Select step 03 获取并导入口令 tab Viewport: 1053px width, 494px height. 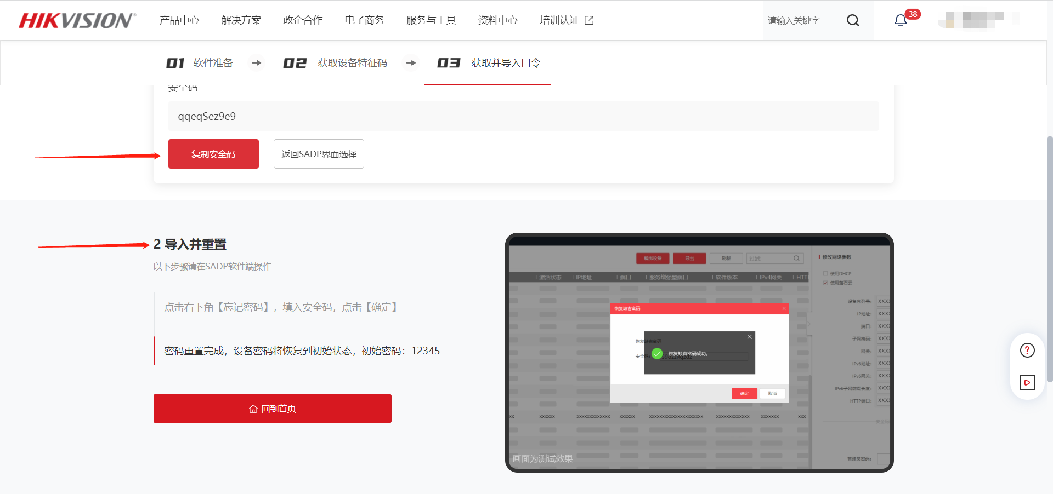pos(488,63)
